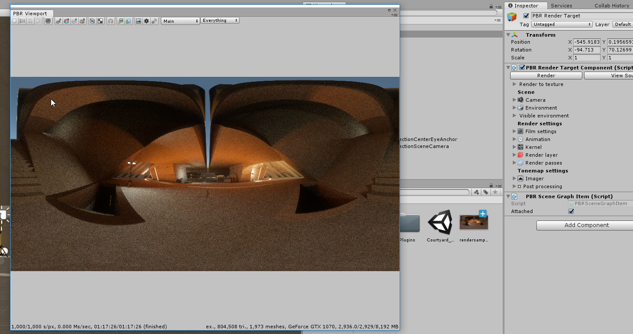Switch to the Services tab
Image resolution: width=633 pixels, height=334 pixels.
click(x=561, y=6)
